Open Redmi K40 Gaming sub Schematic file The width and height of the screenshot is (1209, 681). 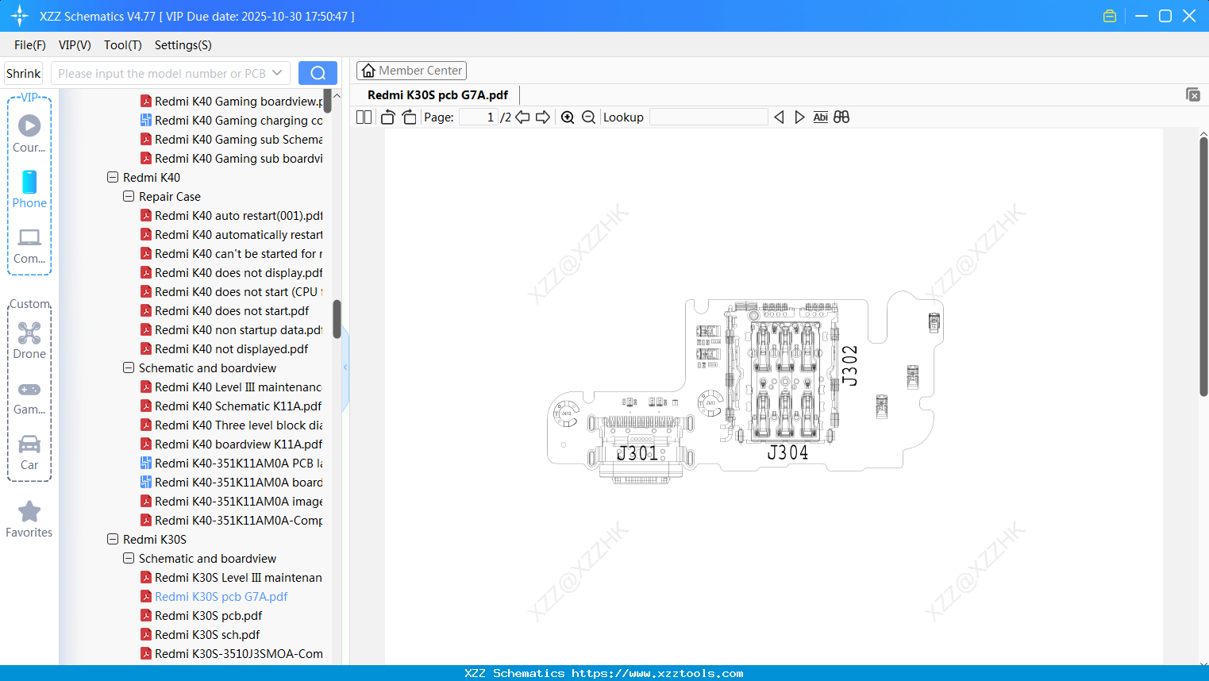pyautogui.click(x=232, y=139)
